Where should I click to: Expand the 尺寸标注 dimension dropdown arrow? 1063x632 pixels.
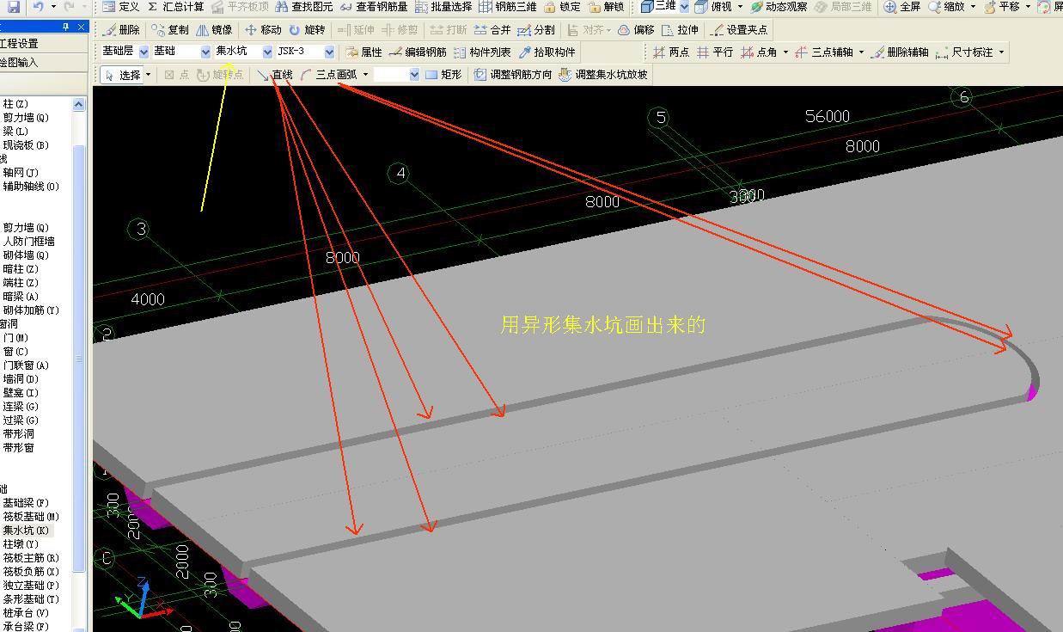[1001, 52]
